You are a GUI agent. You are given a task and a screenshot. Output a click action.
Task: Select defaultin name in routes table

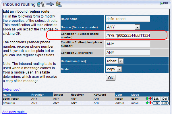click(9, 103)
